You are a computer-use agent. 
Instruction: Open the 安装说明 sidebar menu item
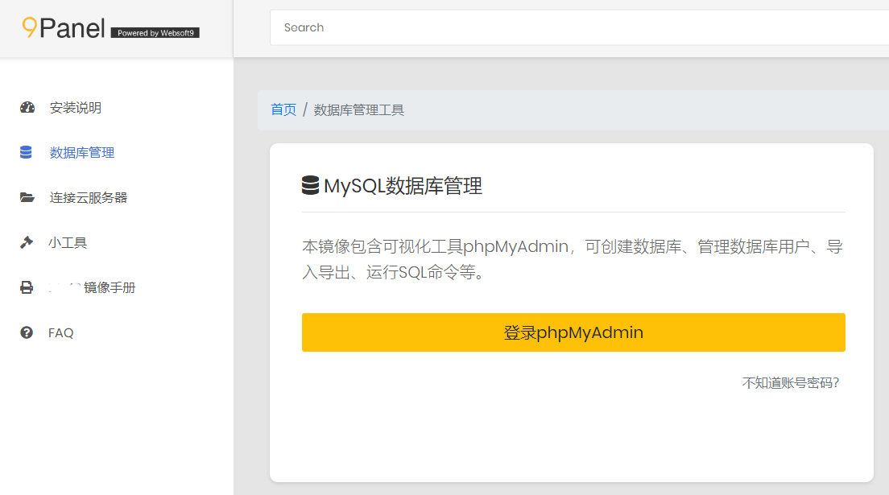pyautogui.click(x=76, y=108)
